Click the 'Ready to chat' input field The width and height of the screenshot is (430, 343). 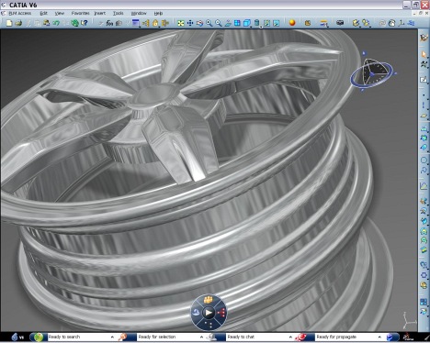256,337
